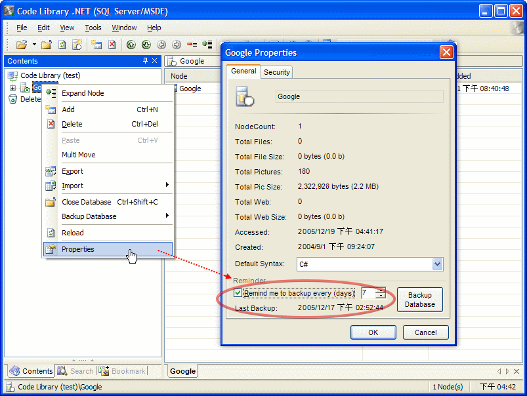Choose Export in the context menu
This screenshot has width=527, height=396.
pos(108,171)
